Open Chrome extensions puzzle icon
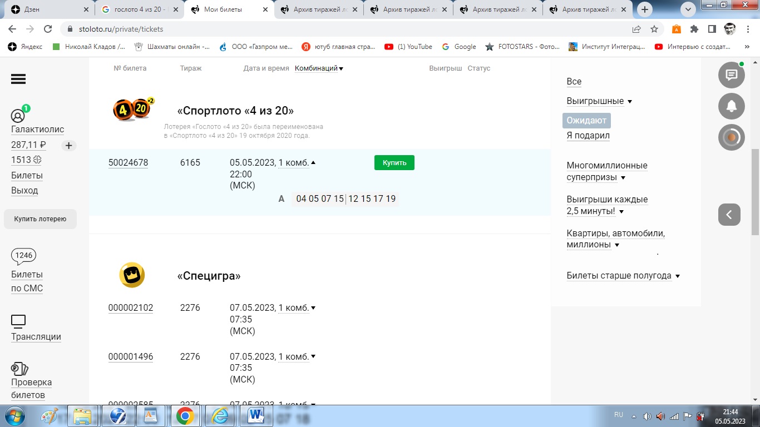This screenshot has height=427, width=760. click(694, 29)
